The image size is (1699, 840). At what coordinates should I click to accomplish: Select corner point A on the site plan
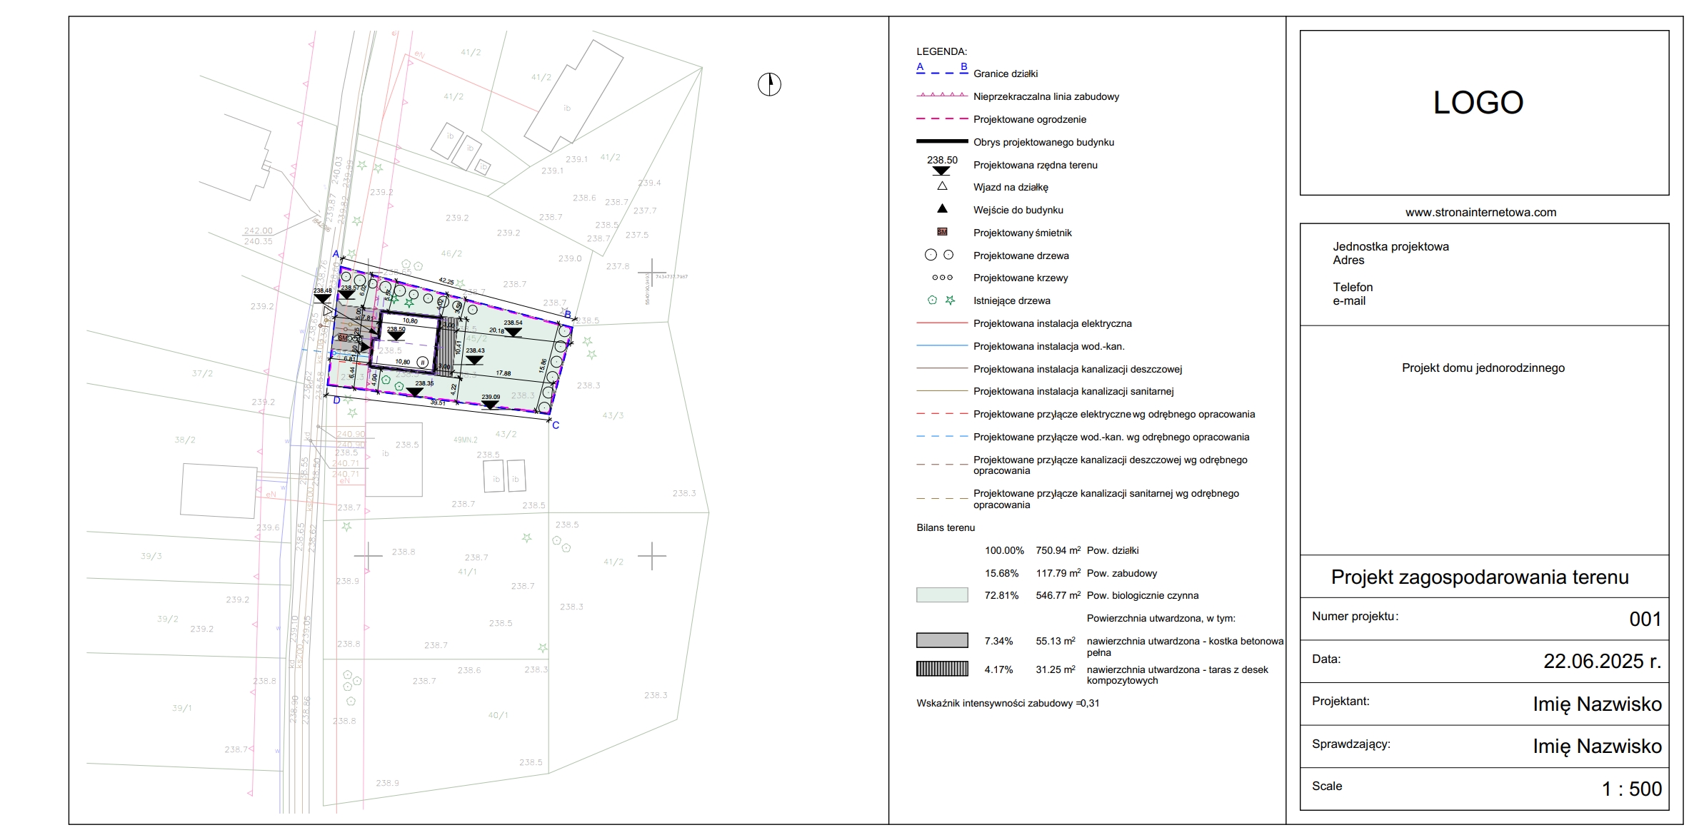(x=336, y=254)
